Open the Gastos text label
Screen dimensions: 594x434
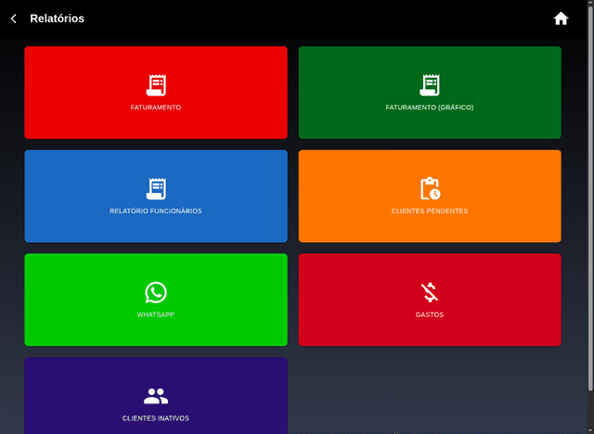(x=430, y=315)
